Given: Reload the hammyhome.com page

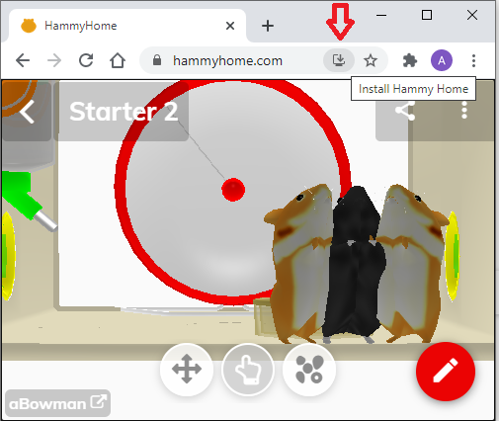Looking at the screenshot, I should tap(86, 60).
